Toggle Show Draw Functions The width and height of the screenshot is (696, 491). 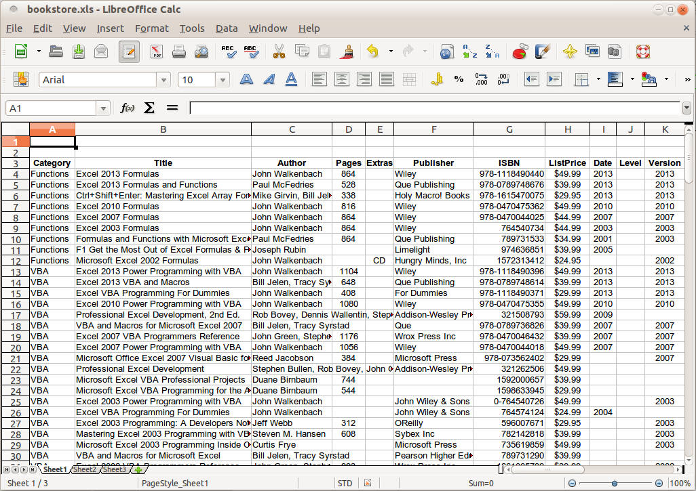click(543, 51)
